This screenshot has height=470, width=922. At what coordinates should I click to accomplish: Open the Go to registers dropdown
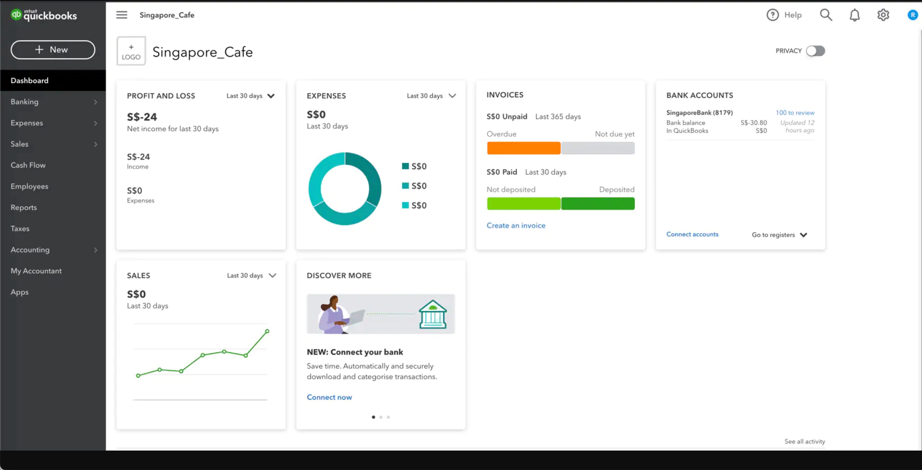[779, 235]
